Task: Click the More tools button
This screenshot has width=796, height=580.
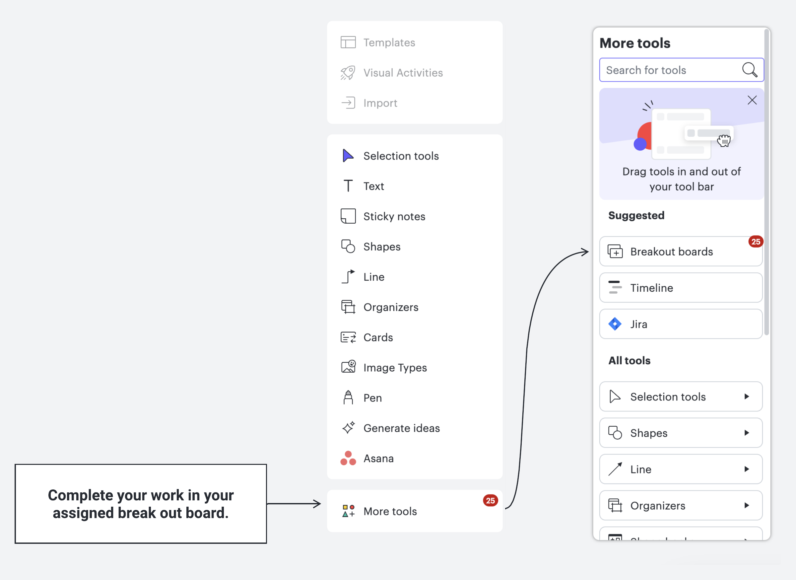Action: [390, 511]
